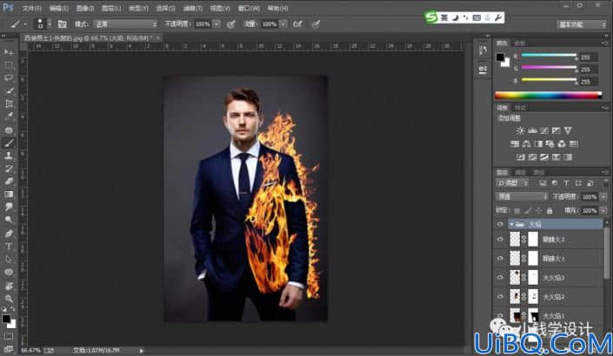Viewport: 613px width, 356px height.
Task: Open the collapsed Properties panel icon
Action: point(483,69)
